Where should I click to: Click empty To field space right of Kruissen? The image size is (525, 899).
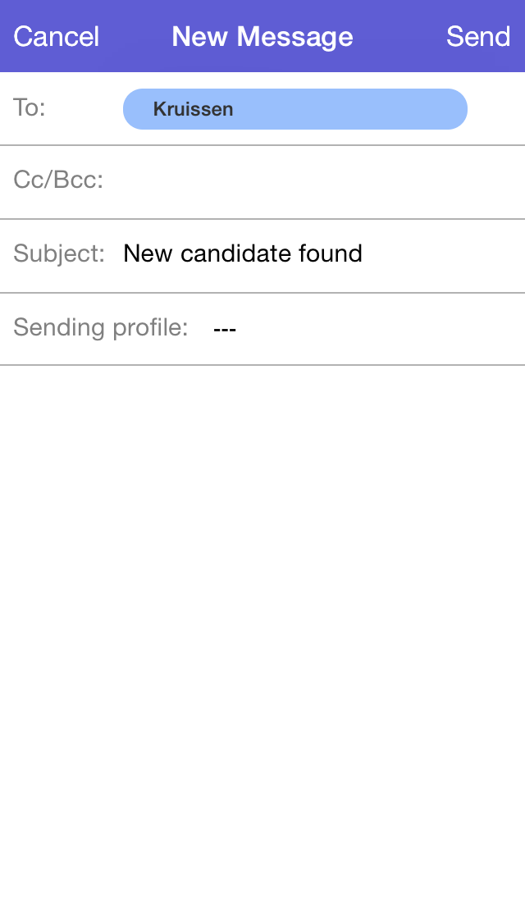coord(495,109)
